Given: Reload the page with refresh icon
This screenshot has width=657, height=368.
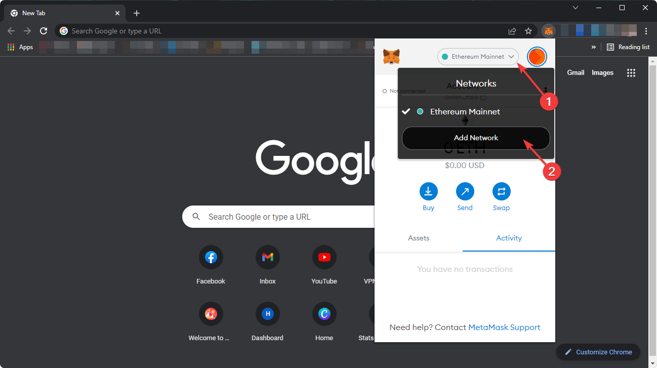Looking at the screenshot, I should [44, 31].
